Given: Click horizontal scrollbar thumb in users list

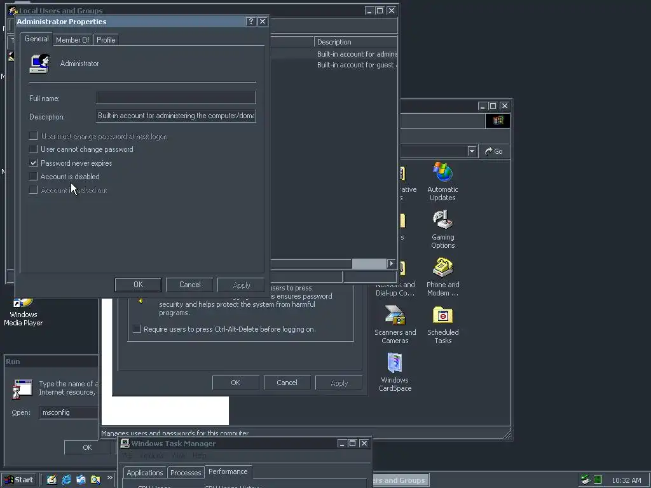Looking at the screenshot, I should pyautogui.click(x=369, y=264).
